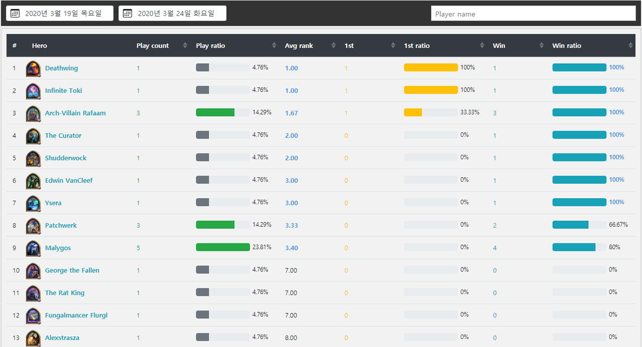Click the Player name search field

[x=533, y=14]
